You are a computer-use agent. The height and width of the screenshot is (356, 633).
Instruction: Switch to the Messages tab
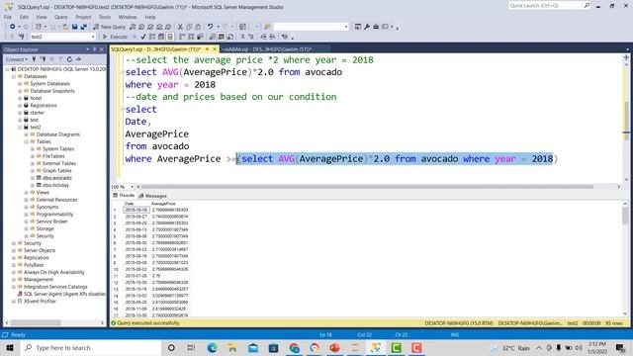pyautogui.click(x=152, y=196)
